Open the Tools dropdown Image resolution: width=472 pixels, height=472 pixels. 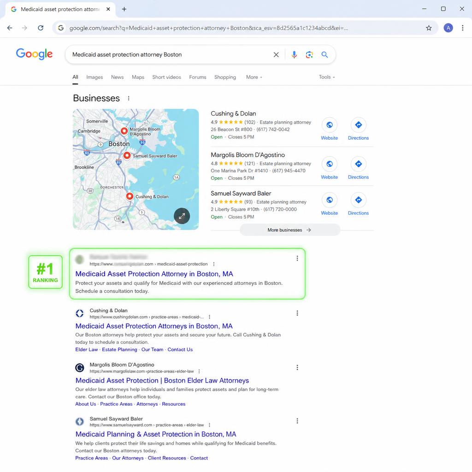coord(327,77)
